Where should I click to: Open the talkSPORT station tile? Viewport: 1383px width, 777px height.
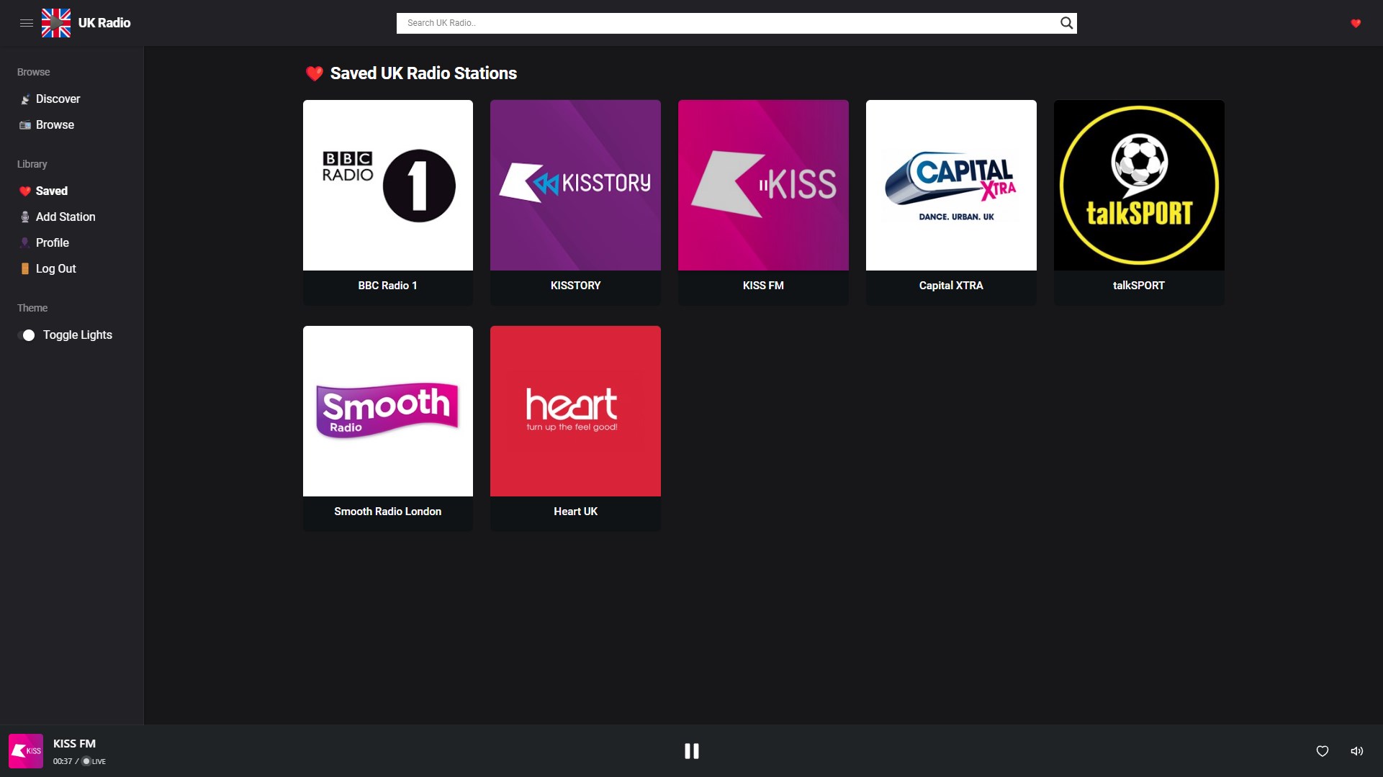click(x=1138, y=186)
